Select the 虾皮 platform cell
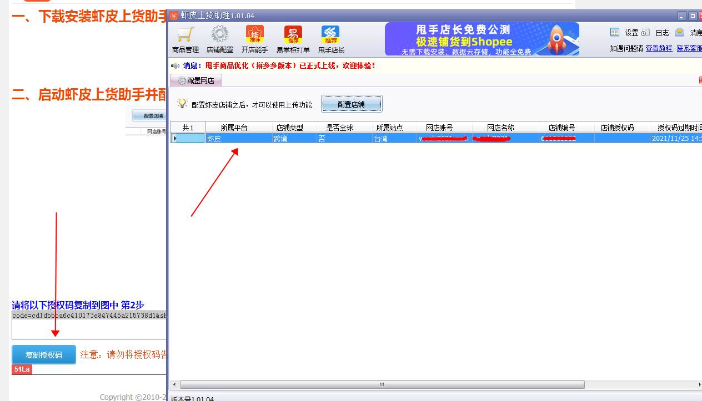 [239, 138]
